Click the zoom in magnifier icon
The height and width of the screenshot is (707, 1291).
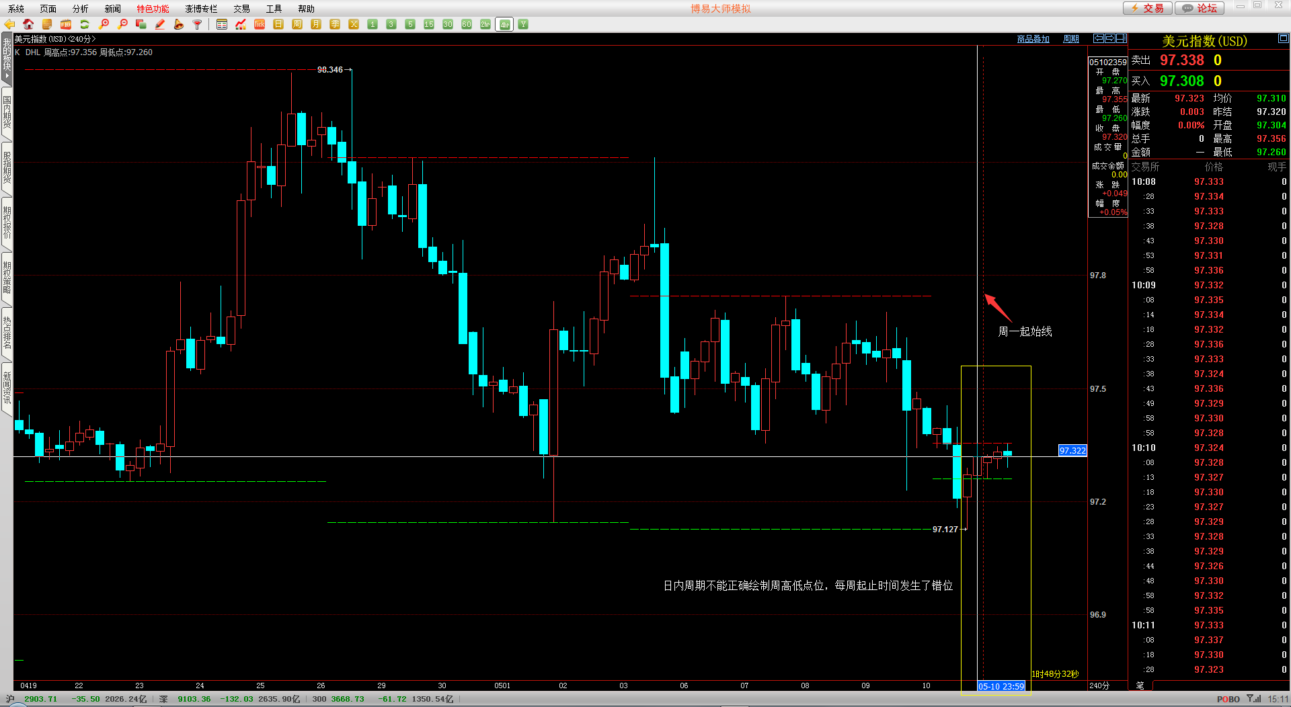click(x=104, y=24)
